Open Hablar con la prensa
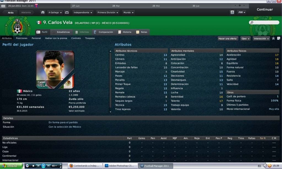The height and width of the screenshot is (169, 282). click(x=56, y=38)
